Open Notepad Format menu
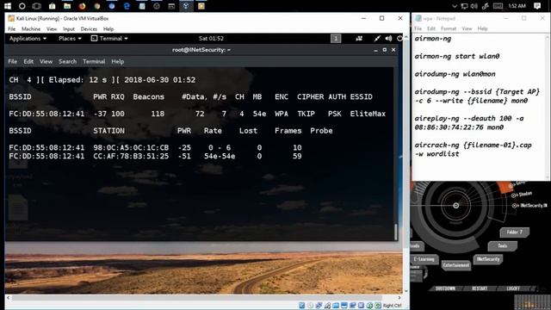 click(449, 28)
